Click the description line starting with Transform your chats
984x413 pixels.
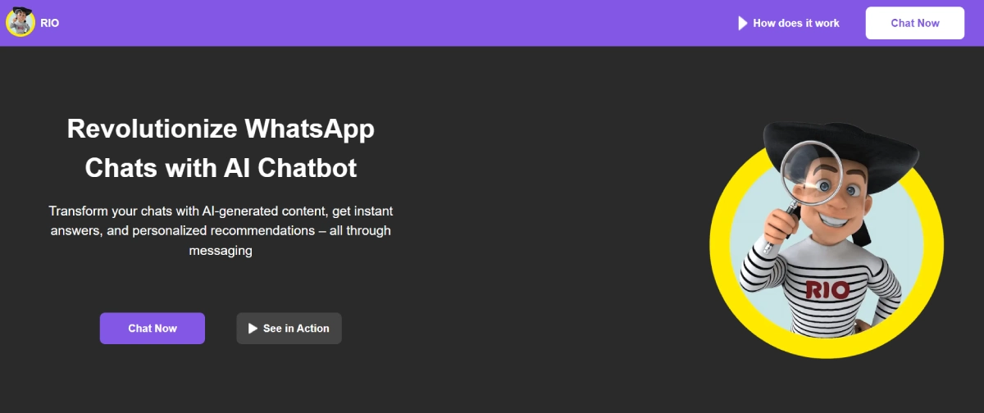pyautogui.click(x=221, y=211)
